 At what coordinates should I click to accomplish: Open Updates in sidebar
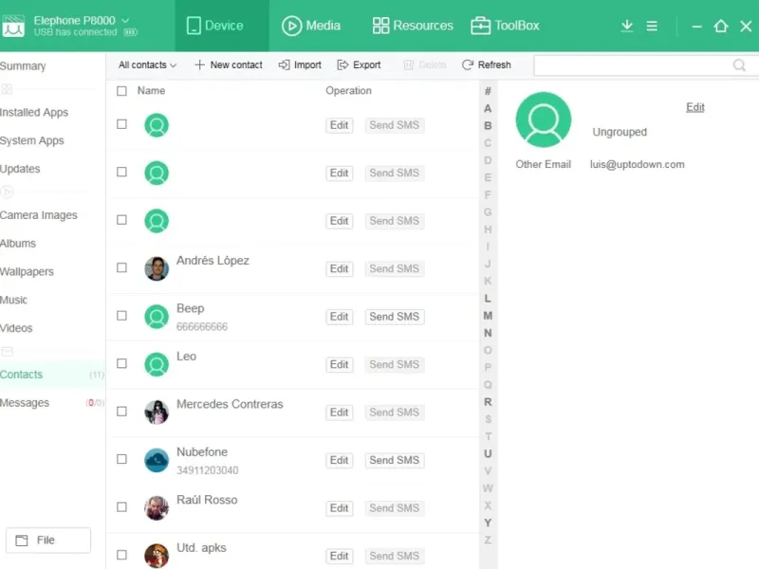click(20, 169)
